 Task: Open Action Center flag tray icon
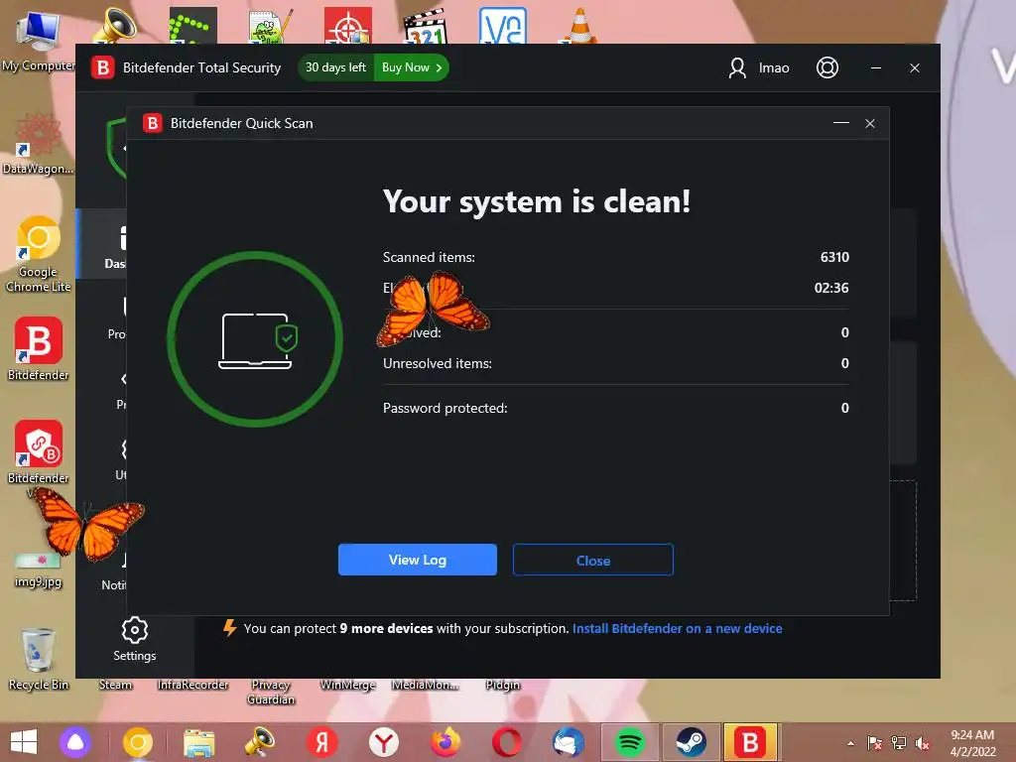click(x=874, y=743)
